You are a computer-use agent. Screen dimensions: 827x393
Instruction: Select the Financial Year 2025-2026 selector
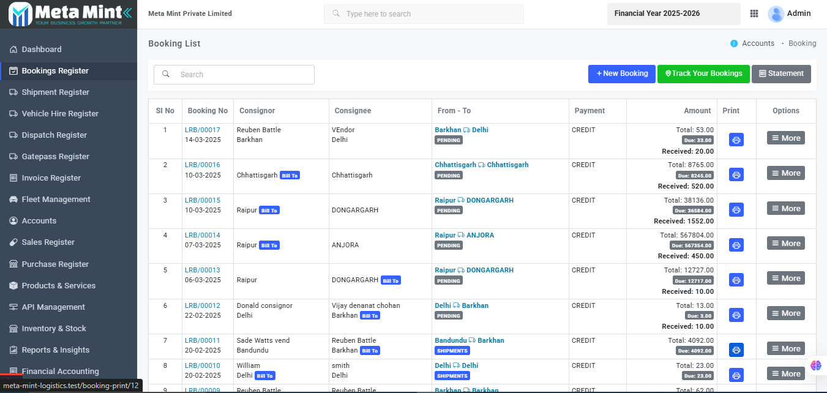[673, 13]
